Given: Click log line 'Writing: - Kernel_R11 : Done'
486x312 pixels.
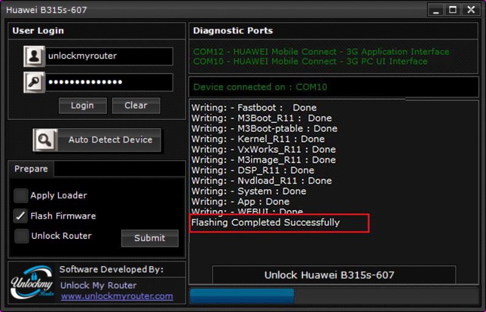Looking at the screenshot, I should click(258, 139).
